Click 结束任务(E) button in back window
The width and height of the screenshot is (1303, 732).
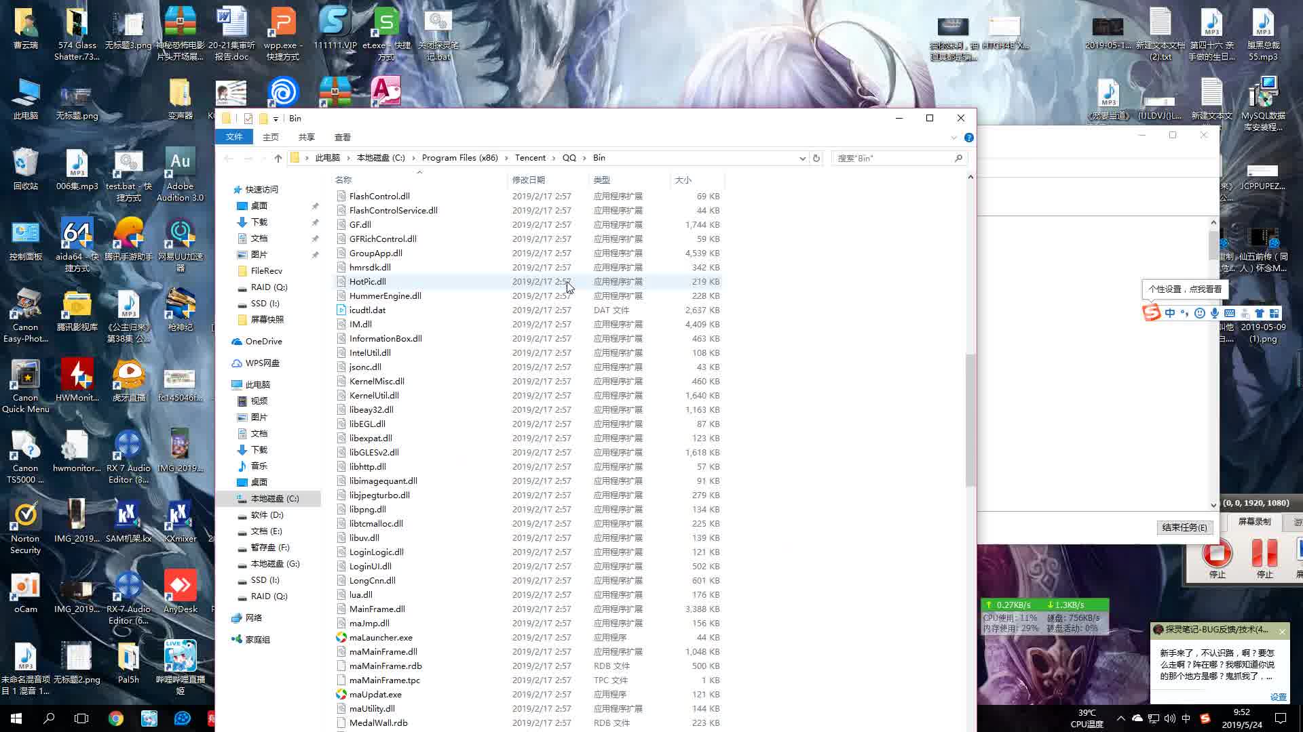click(x=1185, y=527)
